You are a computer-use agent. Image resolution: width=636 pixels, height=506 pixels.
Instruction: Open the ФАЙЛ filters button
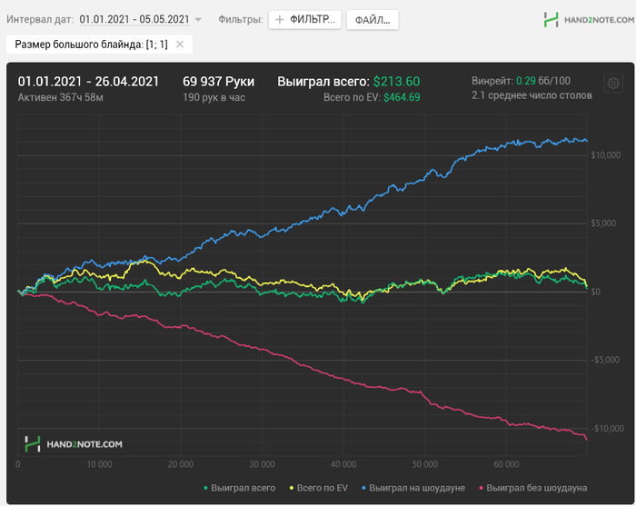[373, 20]
